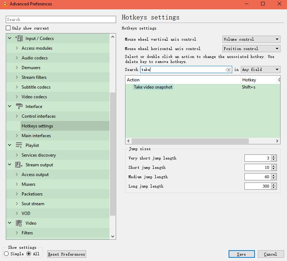Click the tree scrollbar up arrow
This screenshot has height=261, width=287.
click(113, 37)
